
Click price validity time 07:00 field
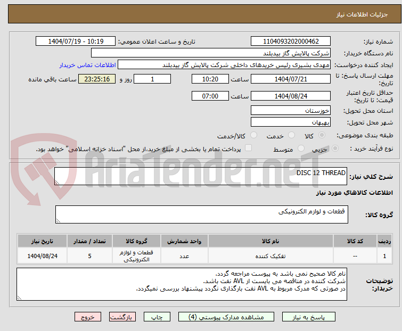[x=210, y=96]
